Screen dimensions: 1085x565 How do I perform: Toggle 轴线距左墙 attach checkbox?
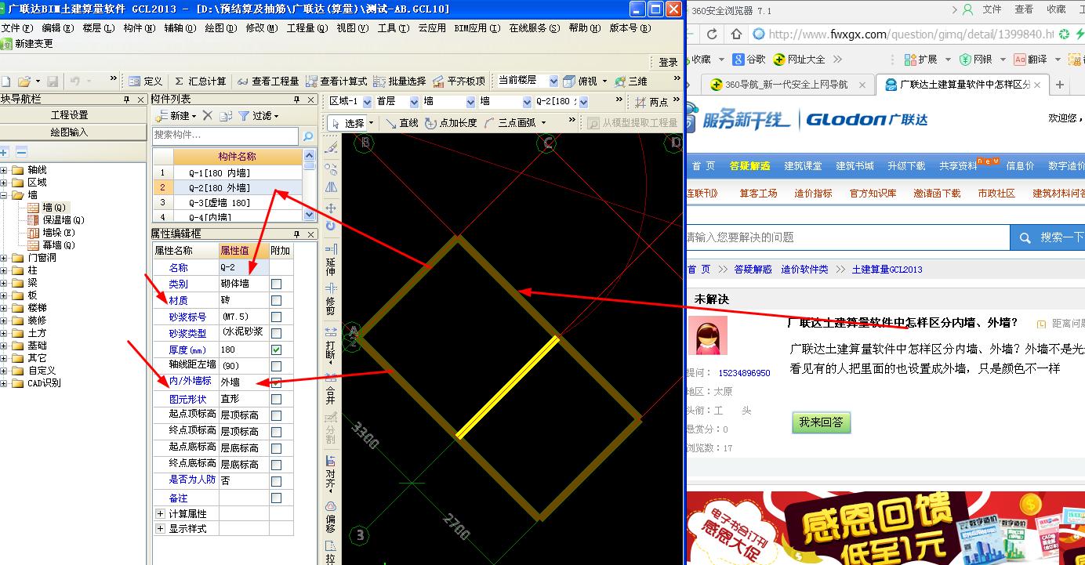coord(276,366)
